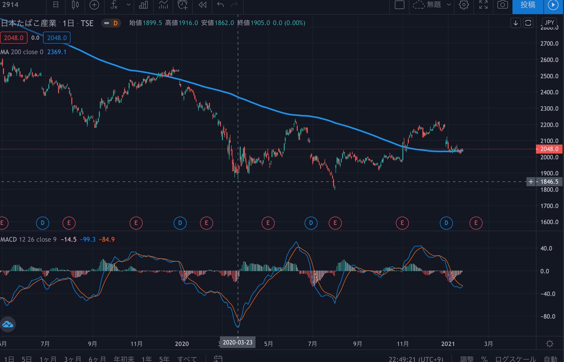Select the 1年 range tab
564x362 pixels.
coord(146,359)
